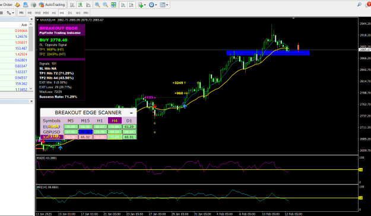
Task: Click the Zoom In magnifier icon
Action: (x=97, y=5)
